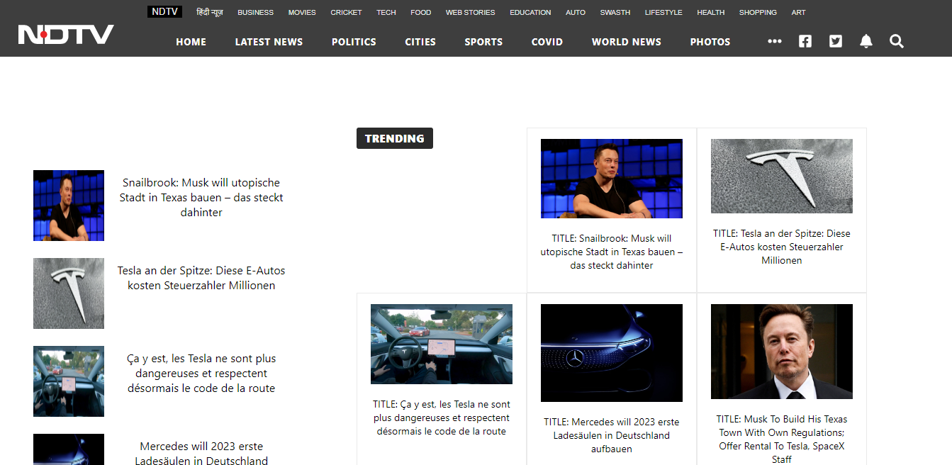Open the Cricket link in top bar
This screenshot has width=952, height=465.
(x=346, y=12)
